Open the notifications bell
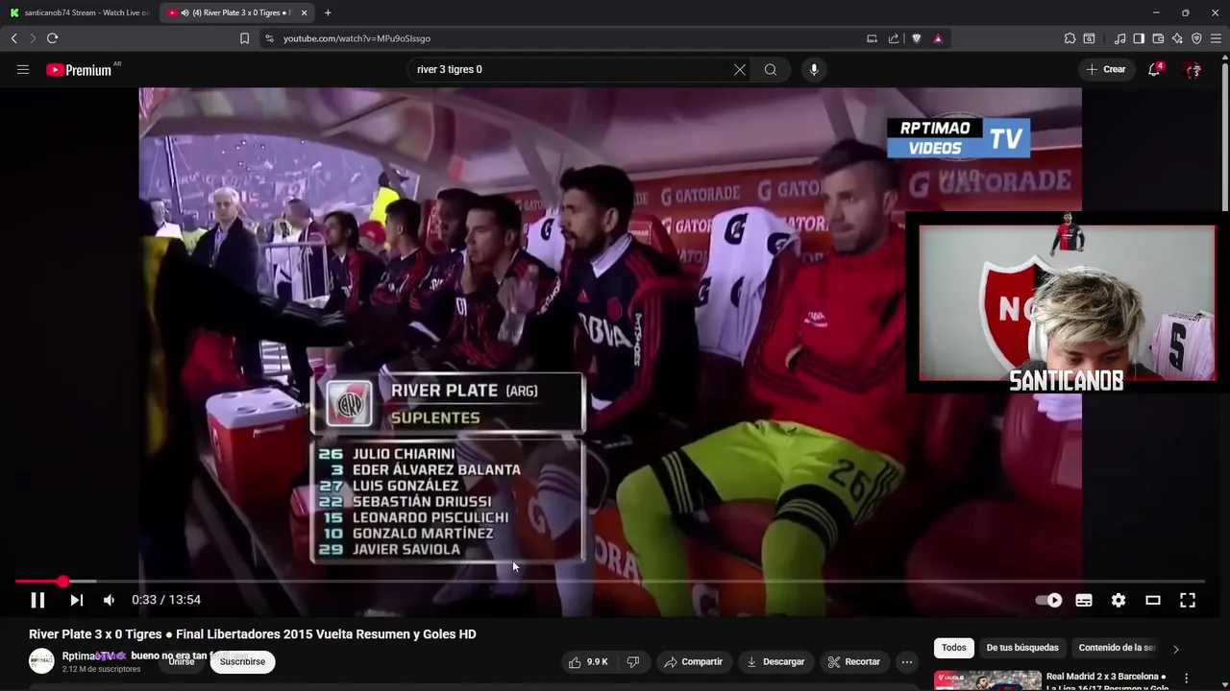Screen dimensions: 1230x691 (x=1154, y=69)
